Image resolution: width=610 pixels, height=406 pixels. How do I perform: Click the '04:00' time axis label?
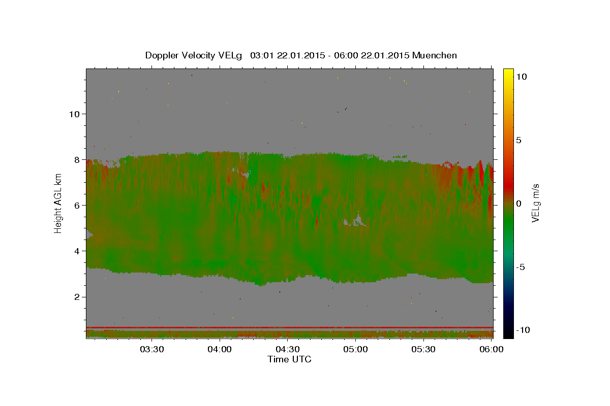(x=220, y=349)
